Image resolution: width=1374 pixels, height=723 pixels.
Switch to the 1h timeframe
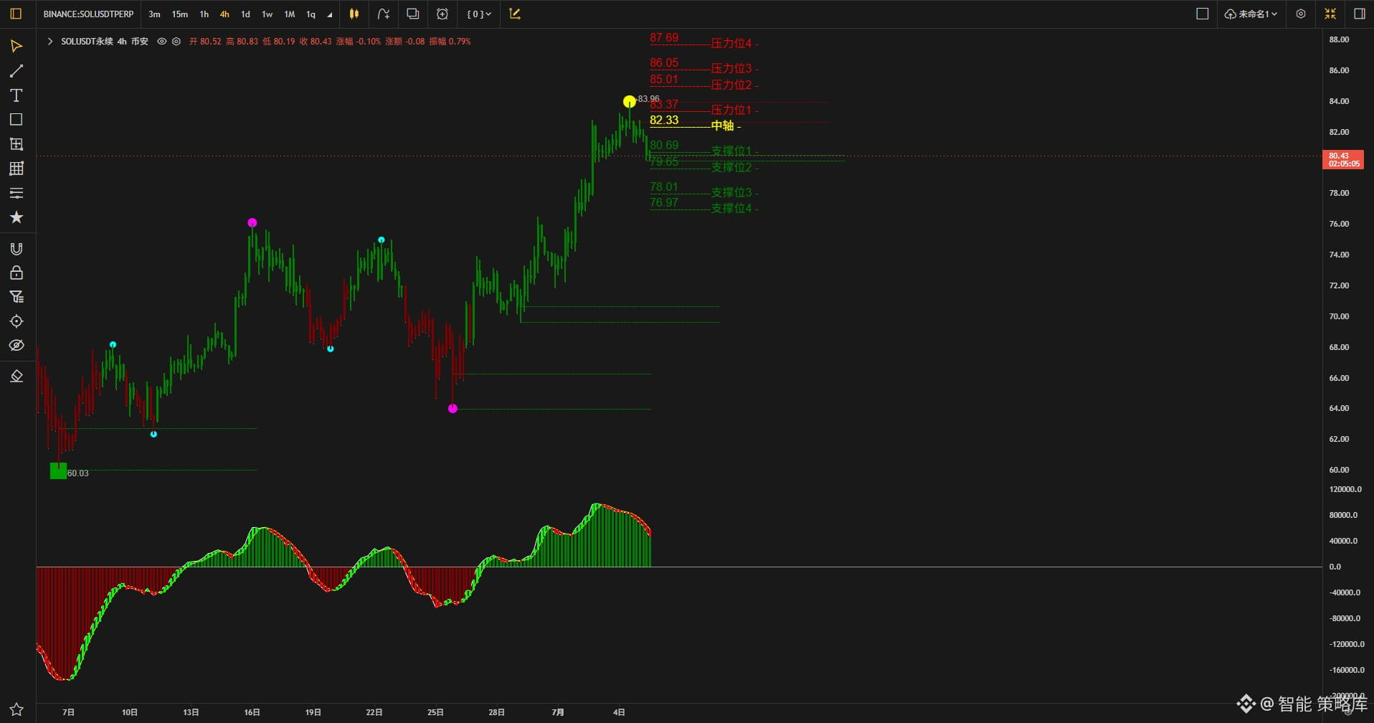(x=204, y=14)
